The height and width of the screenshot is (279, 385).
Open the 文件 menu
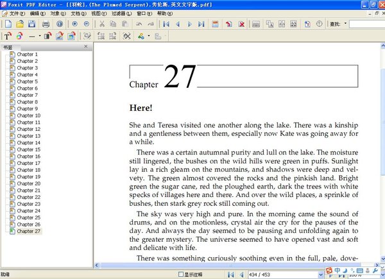pos(17,13)
